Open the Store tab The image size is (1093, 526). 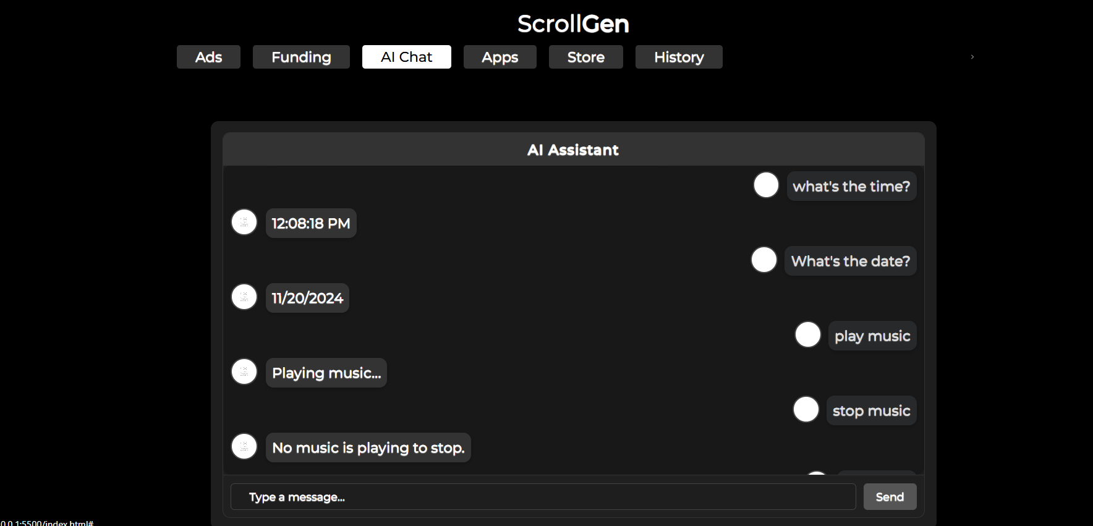(585, 57)
